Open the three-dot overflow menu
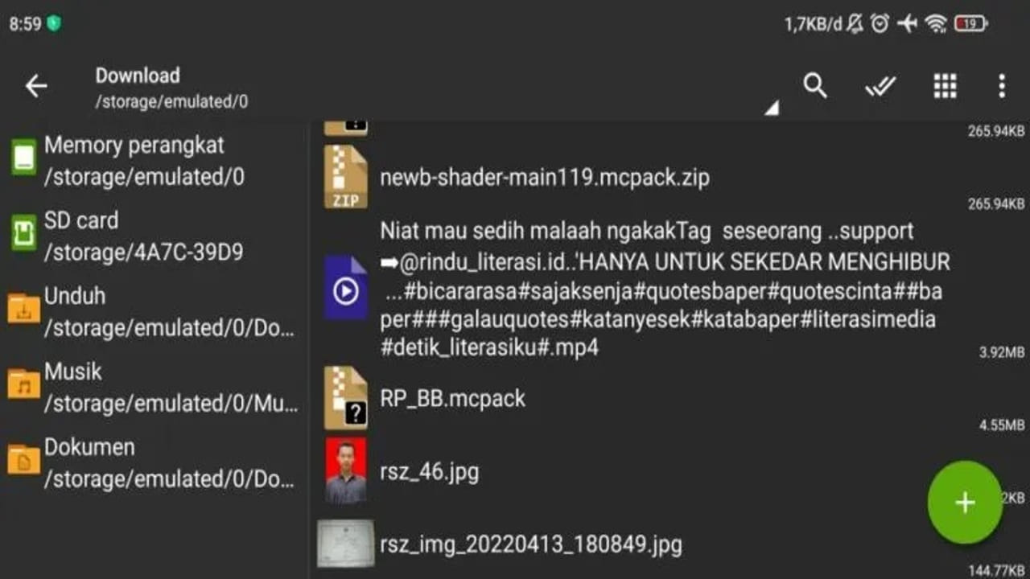The width and height of the screenshot is (1030, 579). 1000,85
